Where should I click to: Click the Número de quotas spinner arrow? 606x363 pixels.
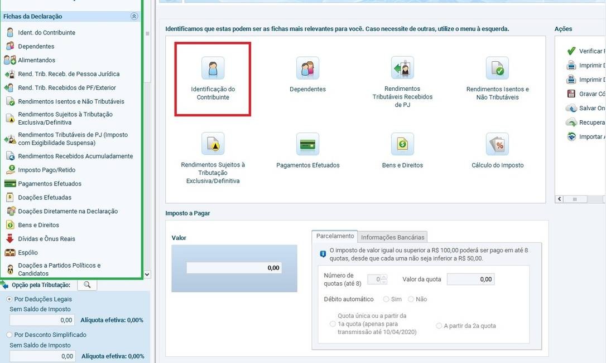tap(384, 277)
